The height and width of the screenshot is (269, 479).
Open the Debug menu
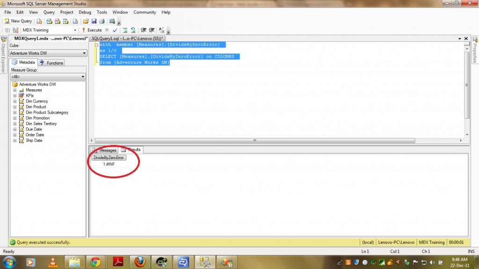point(85,12)
